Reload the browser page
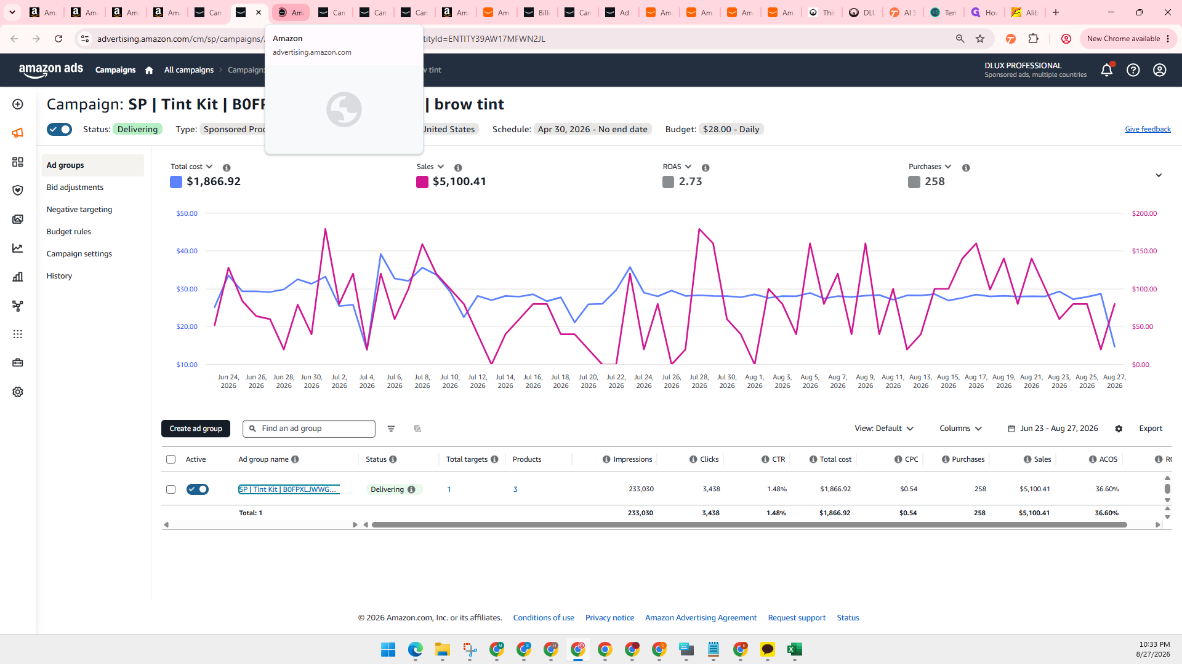1182x664 pixels. tap(58, 39)
